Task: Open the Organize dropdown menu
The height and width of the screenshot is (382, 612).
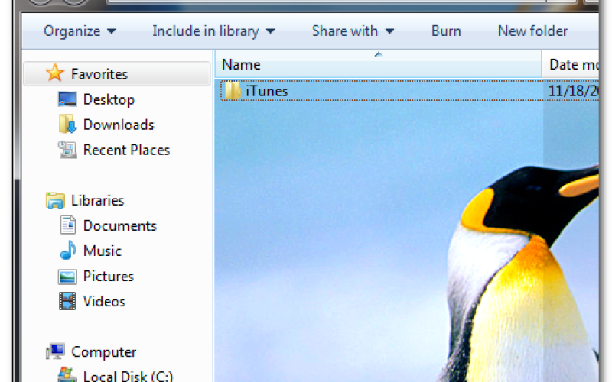Action: 80,31
